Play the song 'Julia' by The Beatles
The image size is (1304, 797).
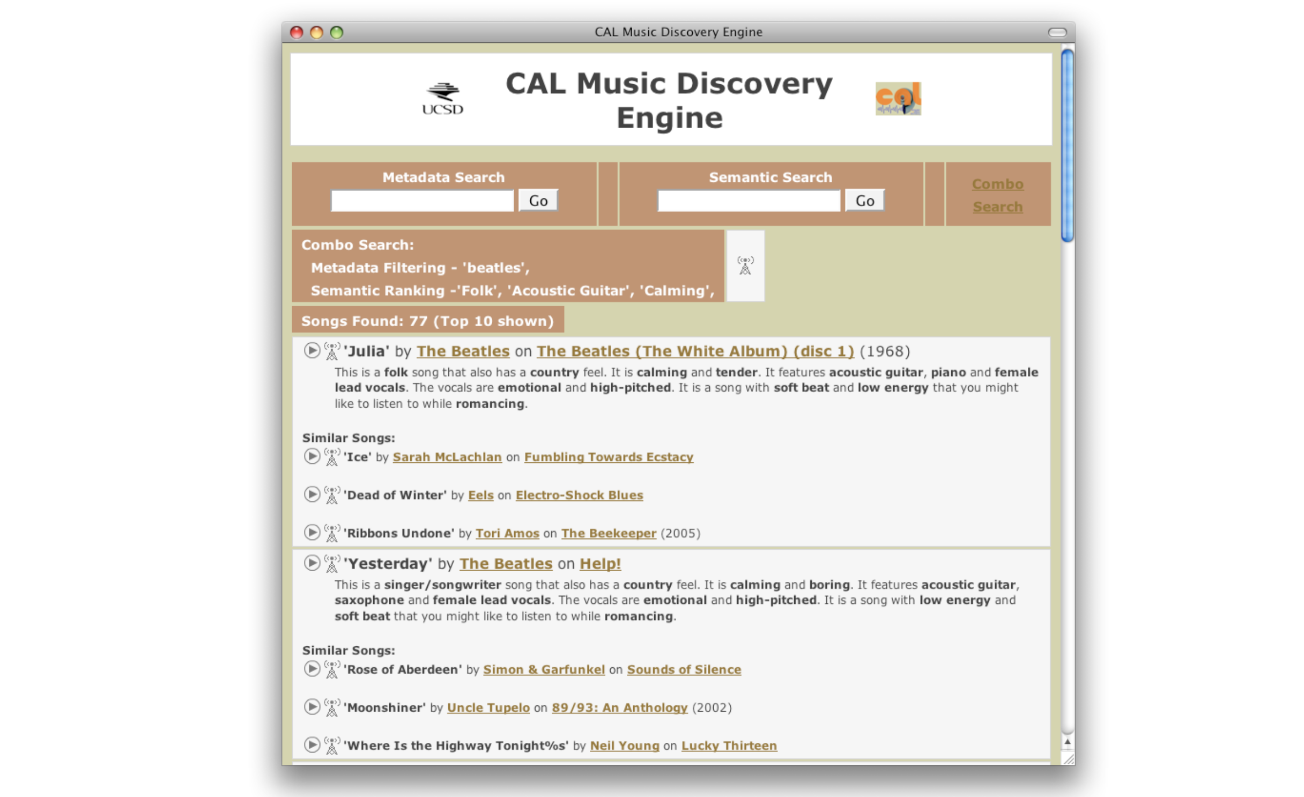[312, 351]
